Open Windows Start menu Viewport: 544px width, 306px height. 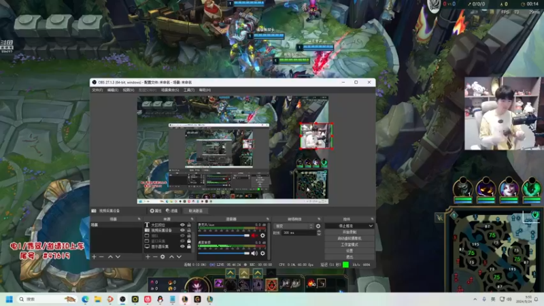tap(10, 299)
